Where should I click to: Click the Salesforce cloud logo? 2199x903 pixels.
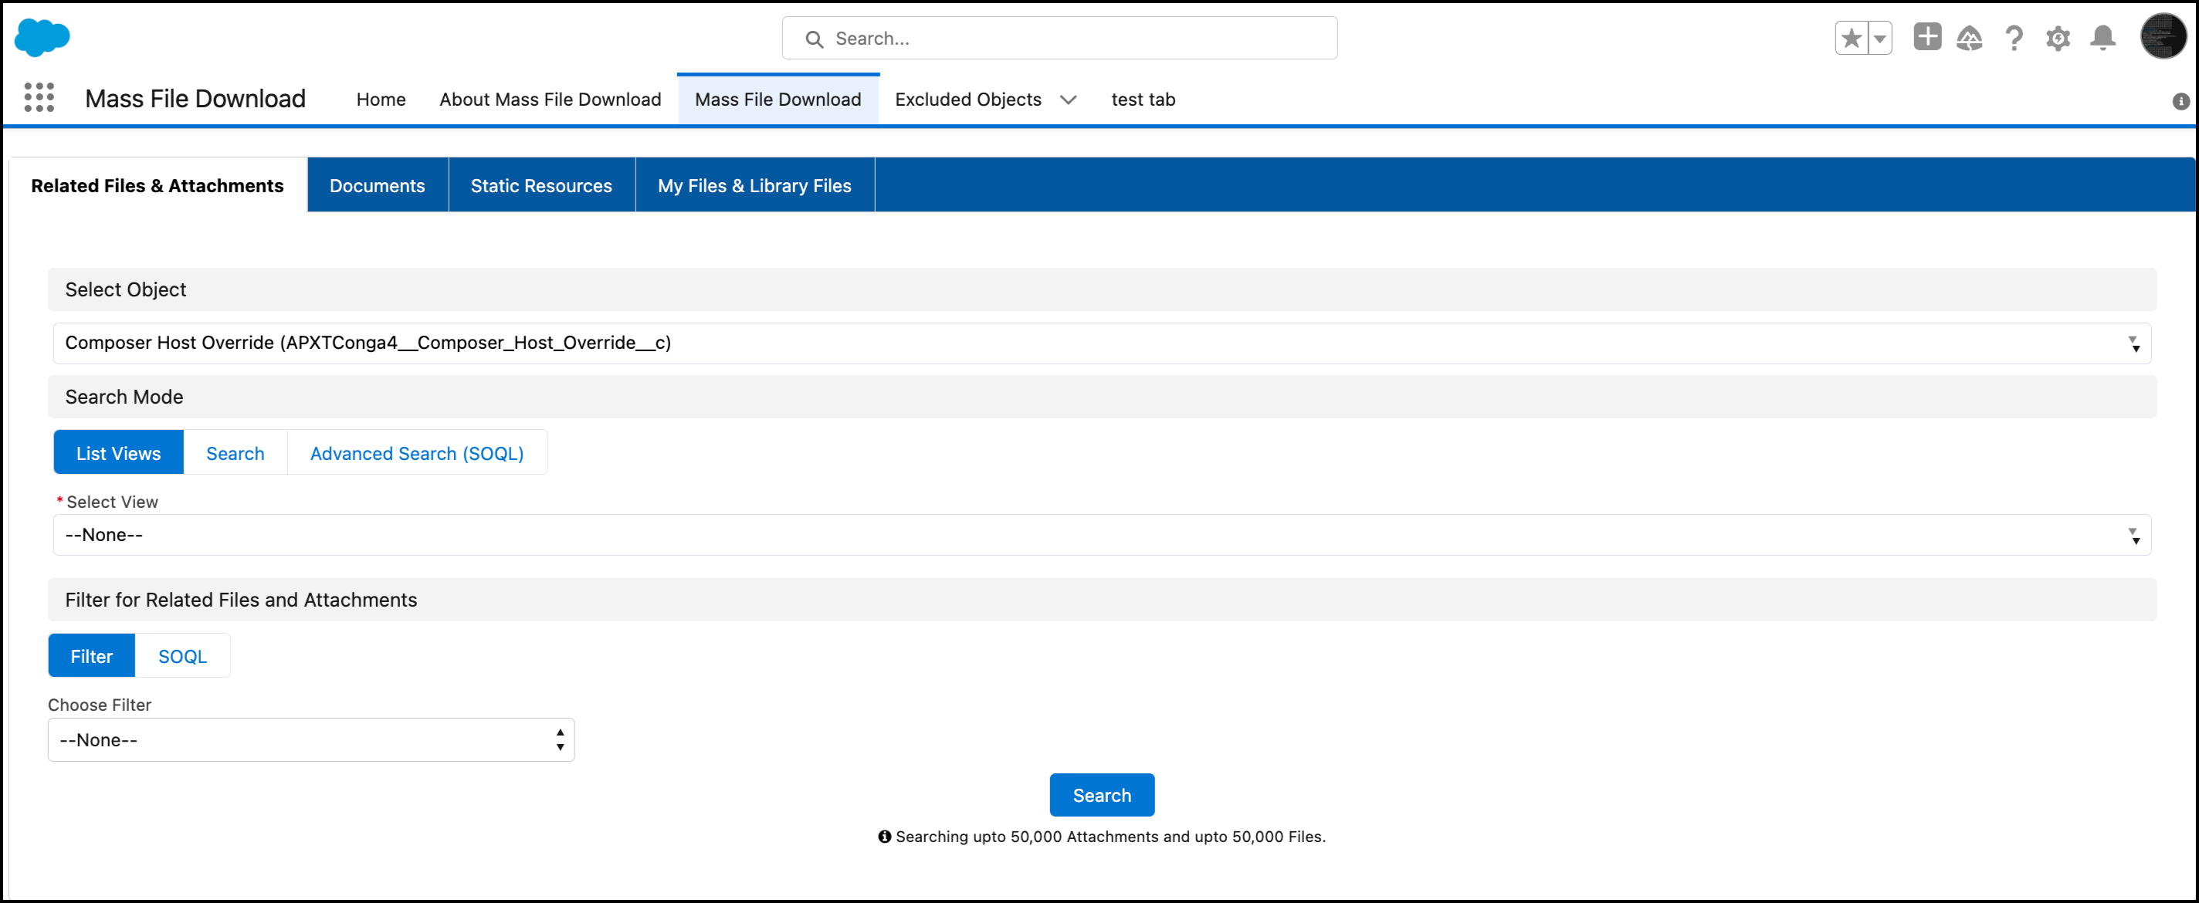click(x=42, y=38)
